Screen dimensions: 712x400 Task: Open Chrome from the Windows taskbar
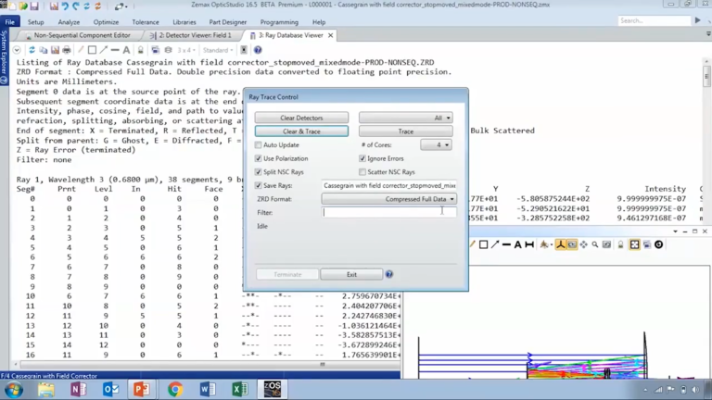(175, 389)
